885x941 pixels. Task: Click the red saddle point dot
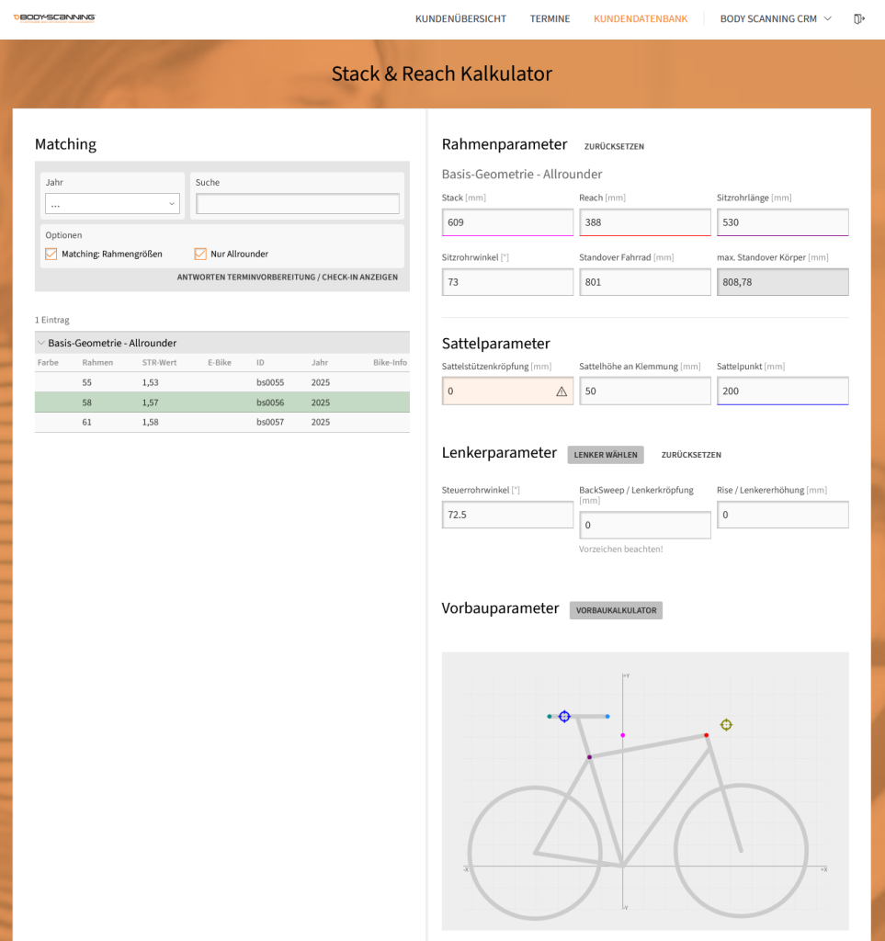tap(706, 735)
